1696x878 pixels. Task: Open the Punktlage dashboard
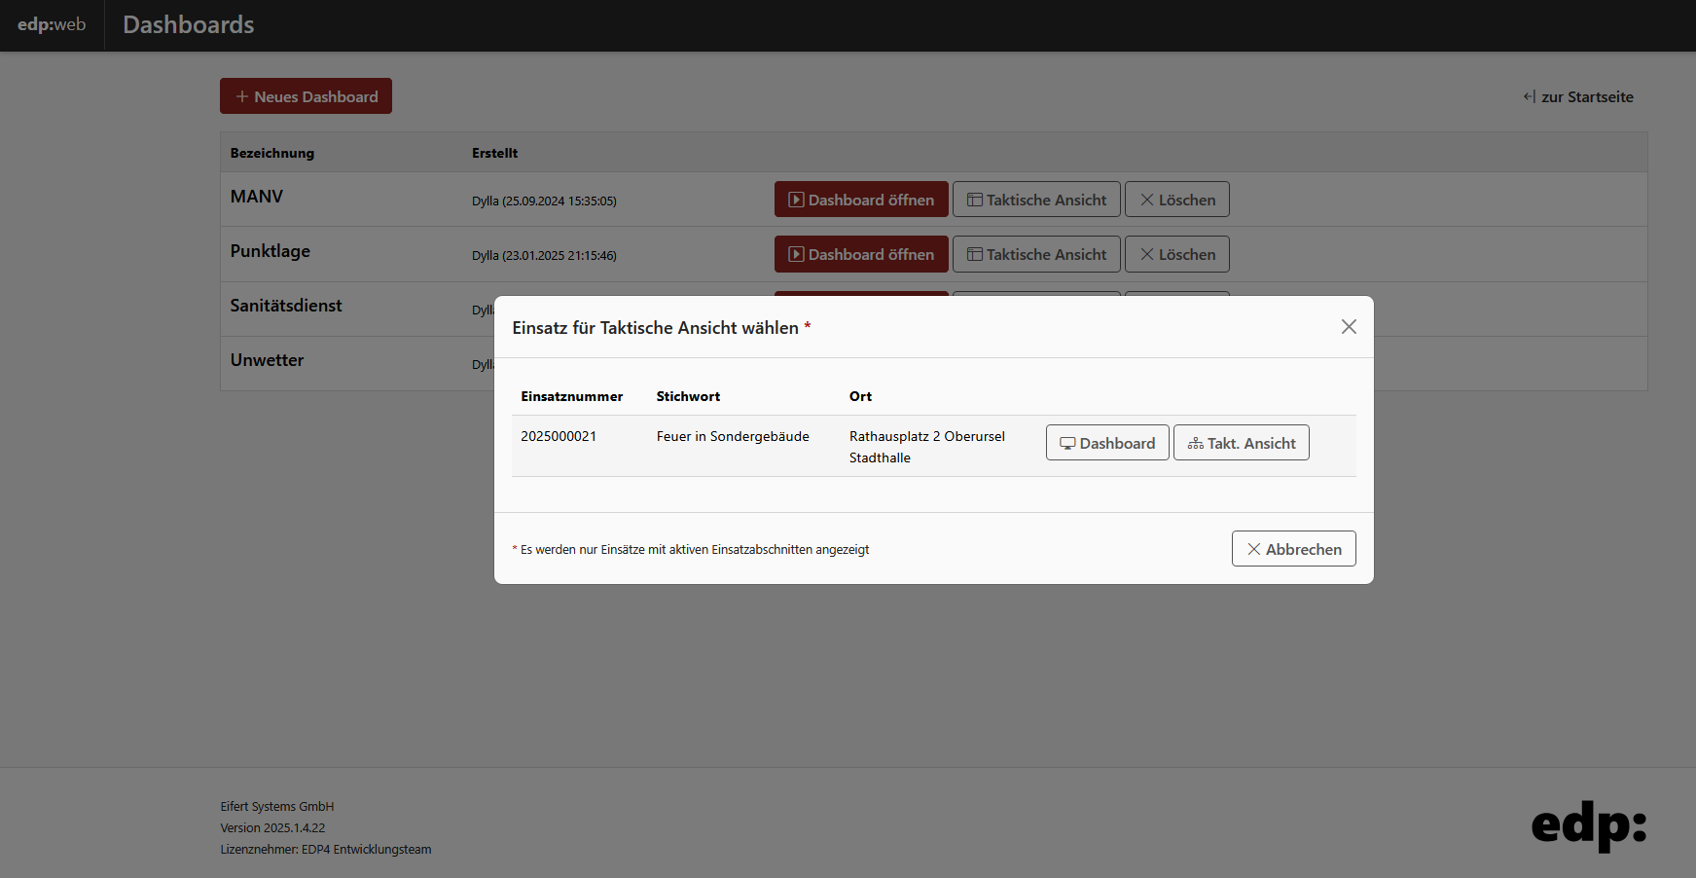tap(860, 254)
